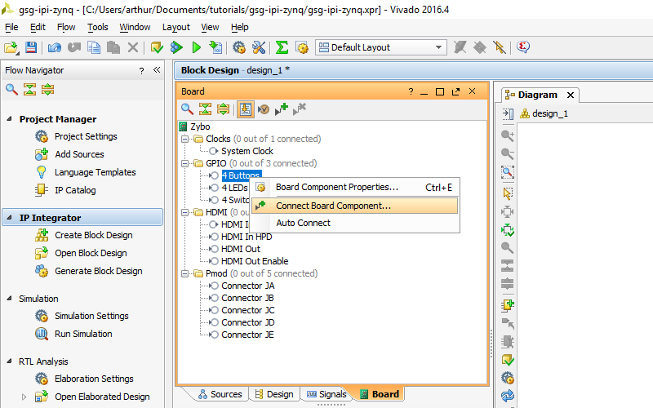Collapse the Clocks folder in Board tree
The width and height of the screenshot is (653, 408).
coord(185,139)
